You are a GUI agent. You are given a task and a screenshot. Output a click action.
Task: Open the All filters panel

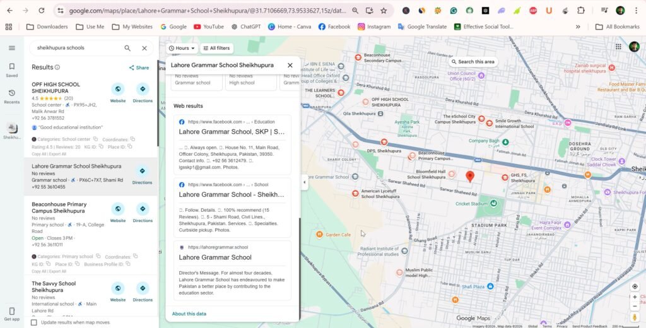pos(217,48)
